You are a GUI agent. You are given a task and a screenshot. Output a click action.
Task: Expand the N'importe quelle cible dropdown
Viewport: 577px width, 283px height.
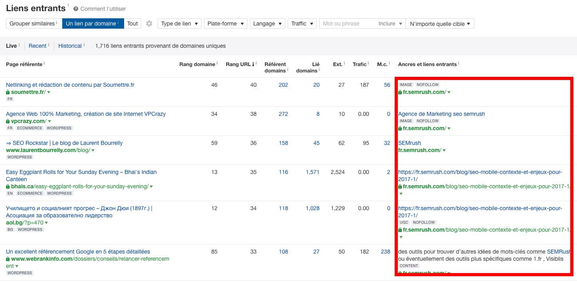pos(440,23)
